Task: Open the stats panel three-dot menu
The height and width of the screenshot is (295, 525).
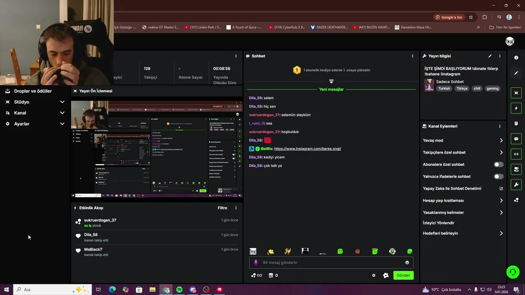Action: [x=236, y=56]
